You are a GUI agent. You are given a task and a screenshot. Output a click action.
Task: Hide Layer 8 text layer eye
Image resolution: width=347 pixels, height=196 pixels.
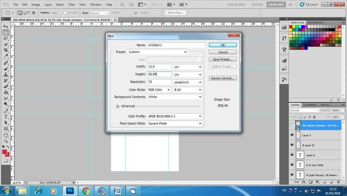[x=292, y=155]
